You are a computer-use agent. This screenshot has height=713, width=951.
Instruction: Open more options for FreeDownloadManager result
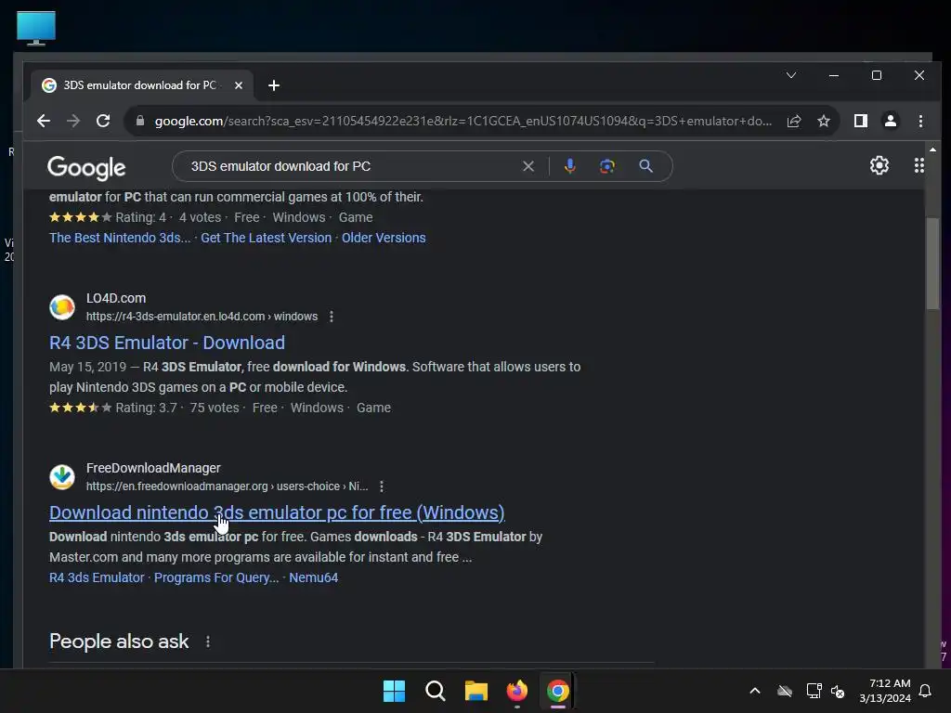(382, 486)
